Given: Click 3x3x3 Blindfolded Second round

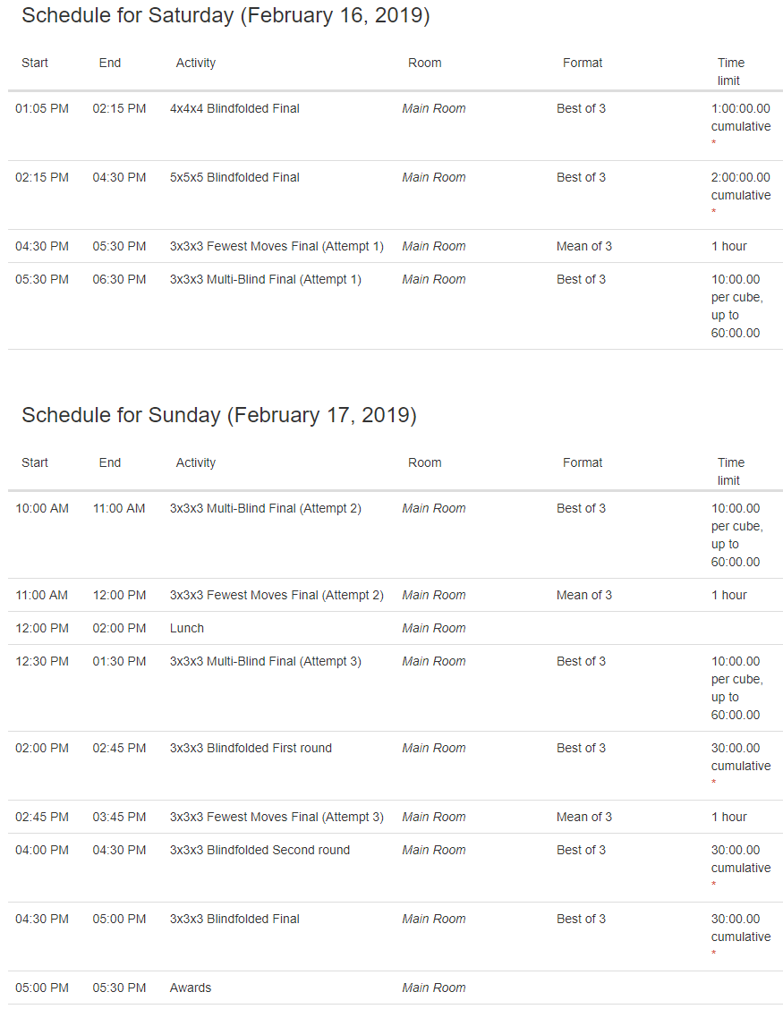Looking at the screenshot, I should tap(260, 850).
